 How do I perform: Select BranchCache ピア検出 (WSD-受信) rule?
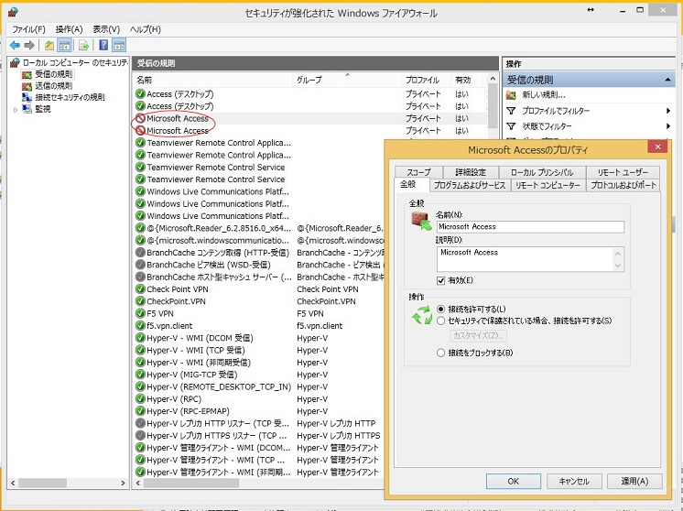tap(259, 265)
